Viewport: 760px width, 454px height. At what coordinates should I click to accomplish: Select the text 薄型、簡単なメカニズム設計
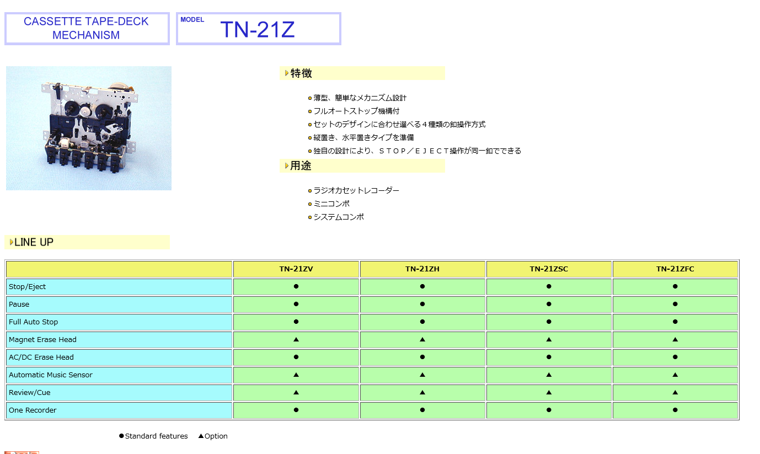[360, 98]
